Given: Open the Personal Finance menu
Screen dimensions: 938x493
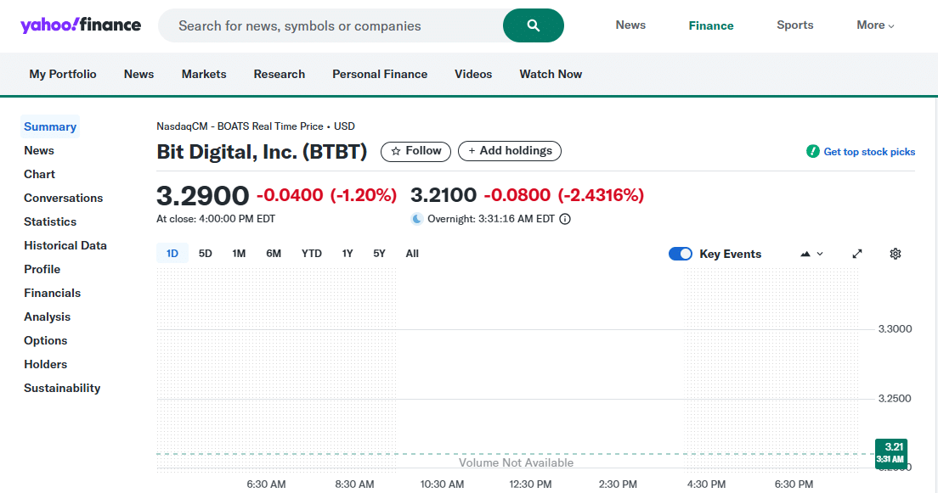Looking at the screenshot, I should (380, 74).
